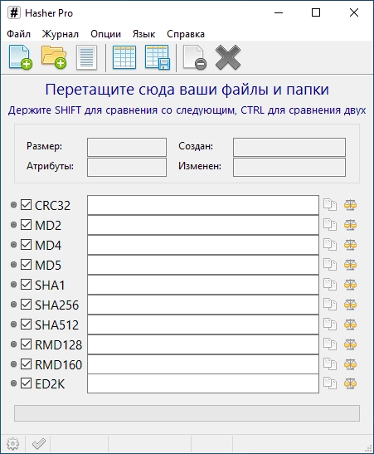Image resolution: width=374 pixels, height=454 pixels.
Task: Click the Создан date field
Action: click(289, 147)
